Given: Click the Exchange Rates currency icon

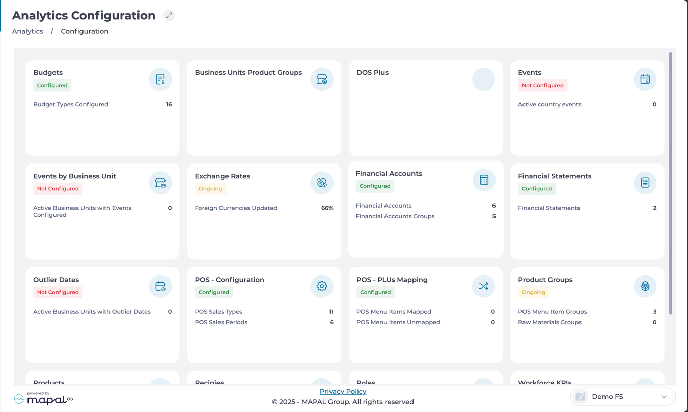Looking at the screenshot, I should [x=322, y=183].
